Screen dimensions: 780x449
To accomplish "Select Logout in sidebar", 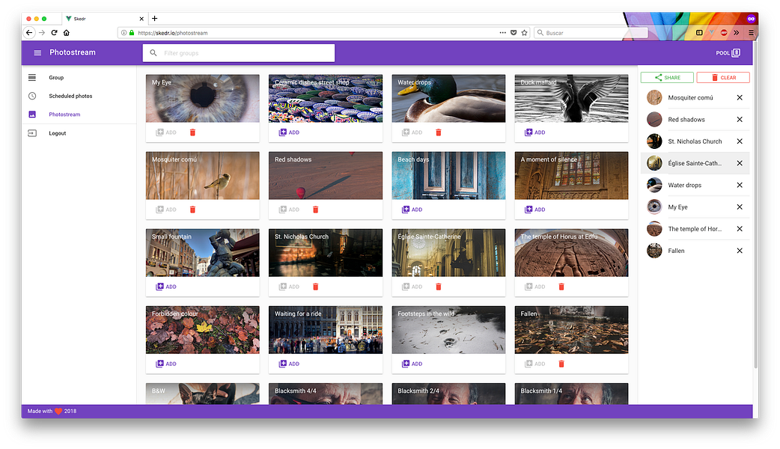I will pos(57,133).
